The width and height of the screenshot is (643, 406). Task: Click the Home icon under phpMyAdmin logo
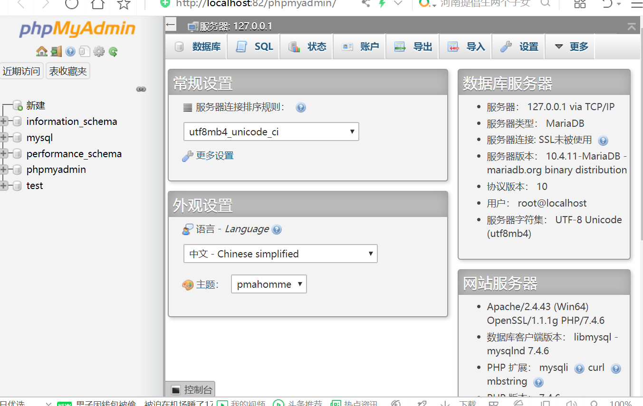point(42,51)
